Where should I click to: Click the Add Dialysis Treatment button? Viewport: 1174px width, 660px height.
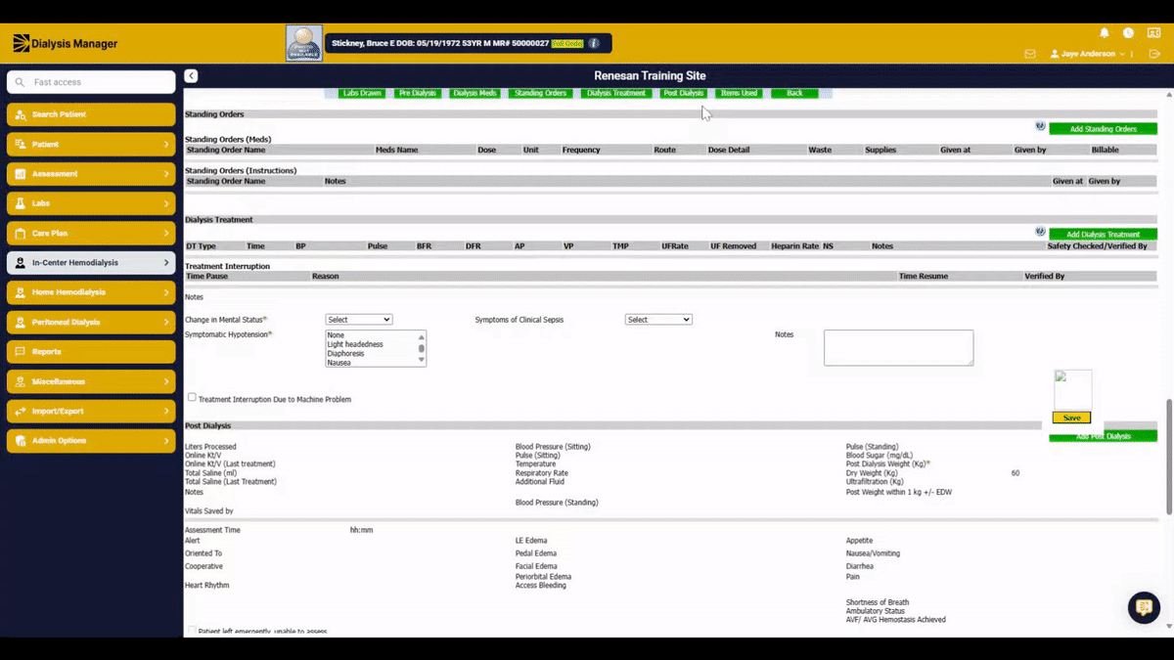(x=1103, y=235)
